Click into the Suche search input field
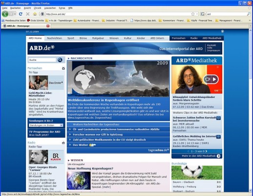 tap(42, 60)
